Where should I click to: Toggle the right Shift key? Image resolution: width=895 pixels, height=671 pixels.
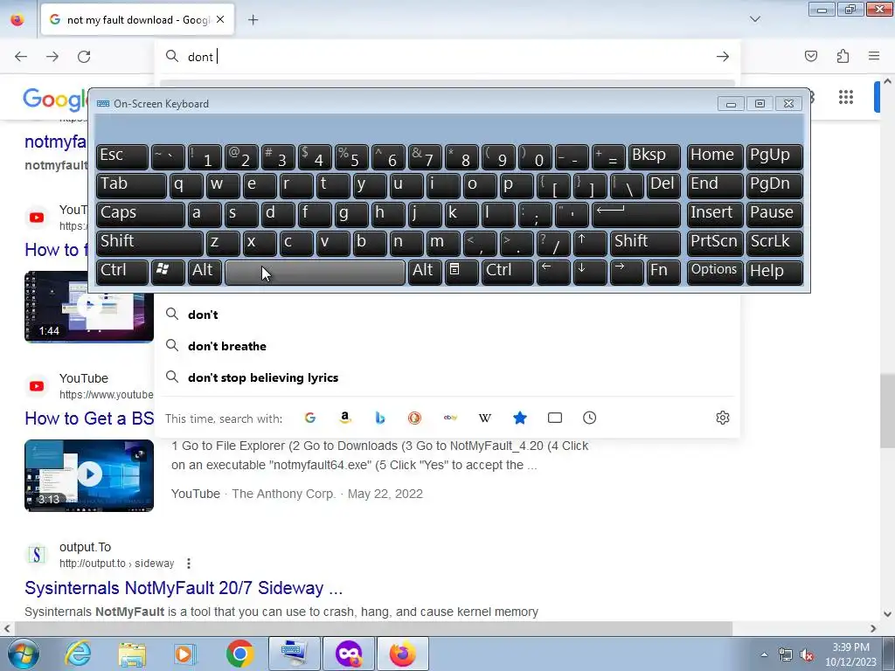645,243
